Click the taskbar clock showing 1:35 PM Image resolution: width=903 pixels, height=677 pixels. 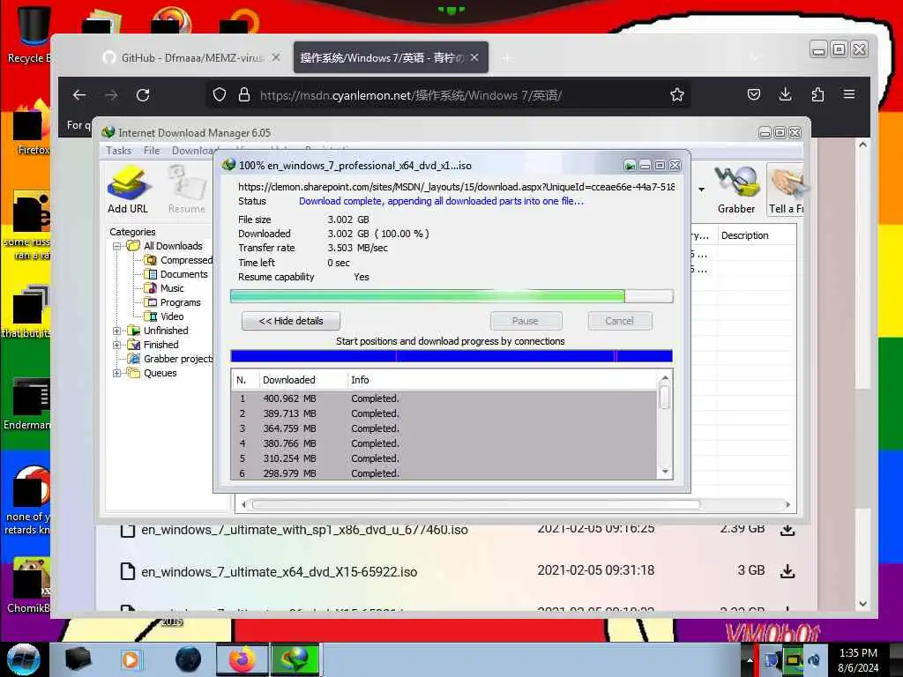pyautogui.click(x=858, y=659)
